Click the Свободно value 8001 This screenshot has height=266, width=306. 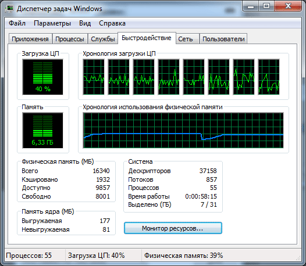(103, 196)
